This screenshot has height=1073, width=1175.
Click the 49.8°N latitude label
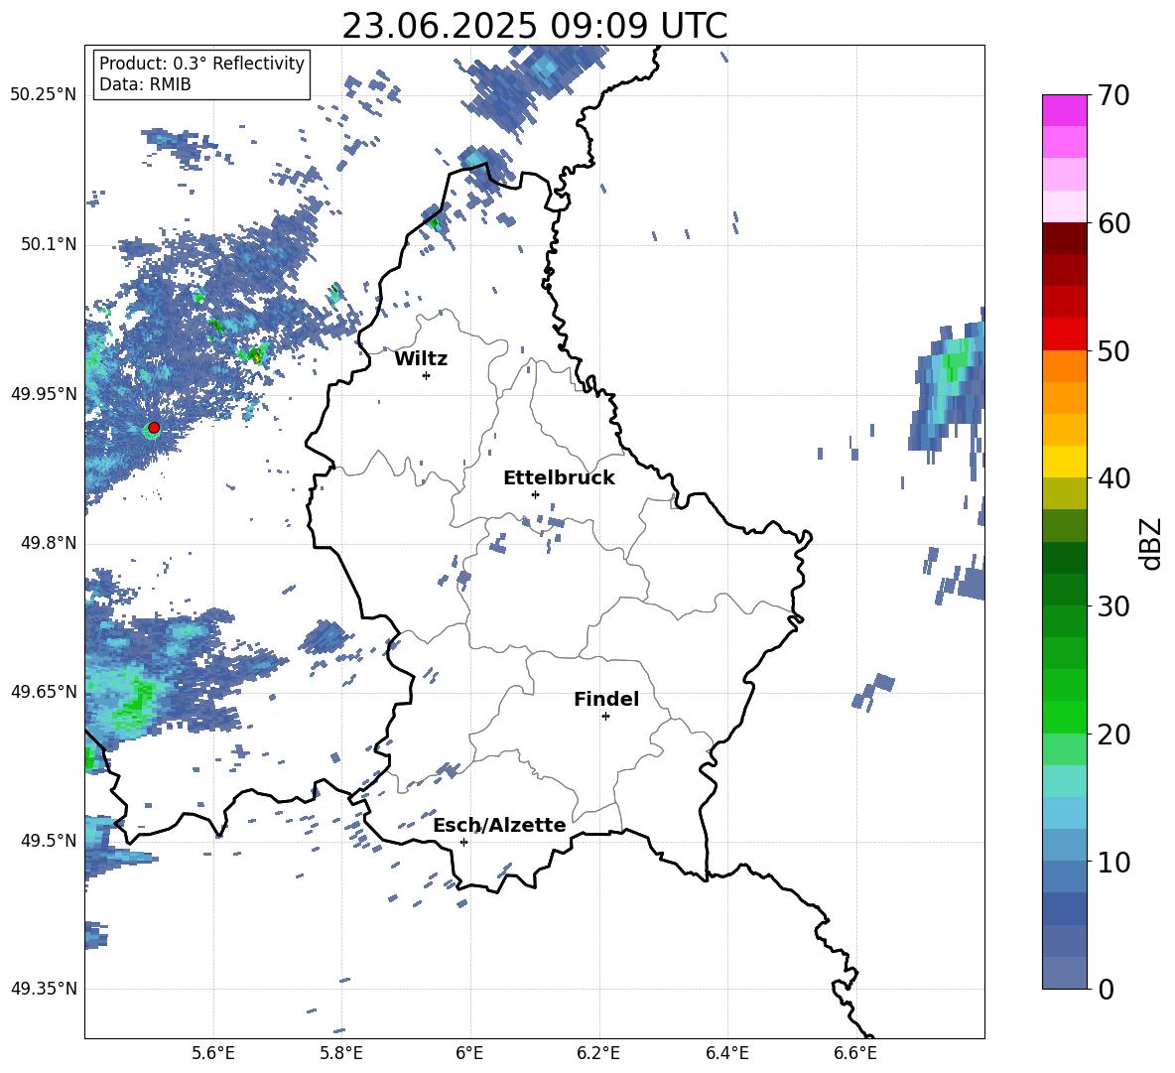[x=48, y=543]
